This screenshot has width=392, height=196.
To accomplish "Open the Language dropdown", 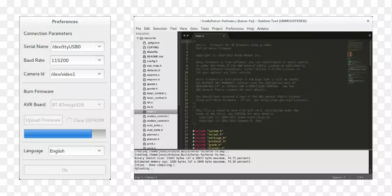I will [x=76, y=151].
